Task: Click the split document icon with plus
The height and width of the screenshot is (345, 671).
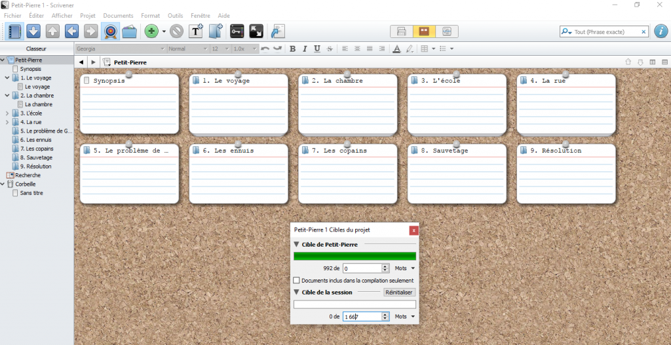Action: (216, 31)
